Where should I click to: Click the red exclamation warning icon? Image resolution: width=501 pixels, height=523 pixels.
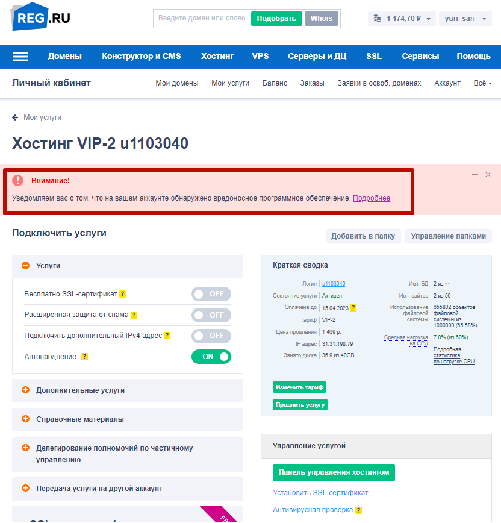click(x=18, y=180)
